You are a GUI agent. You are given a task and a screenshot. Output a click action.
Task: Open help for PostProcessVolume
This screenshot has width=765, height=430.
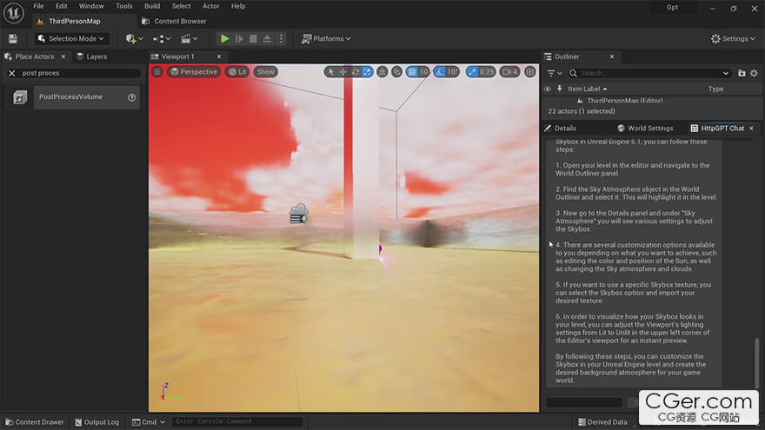pos(132,97)
